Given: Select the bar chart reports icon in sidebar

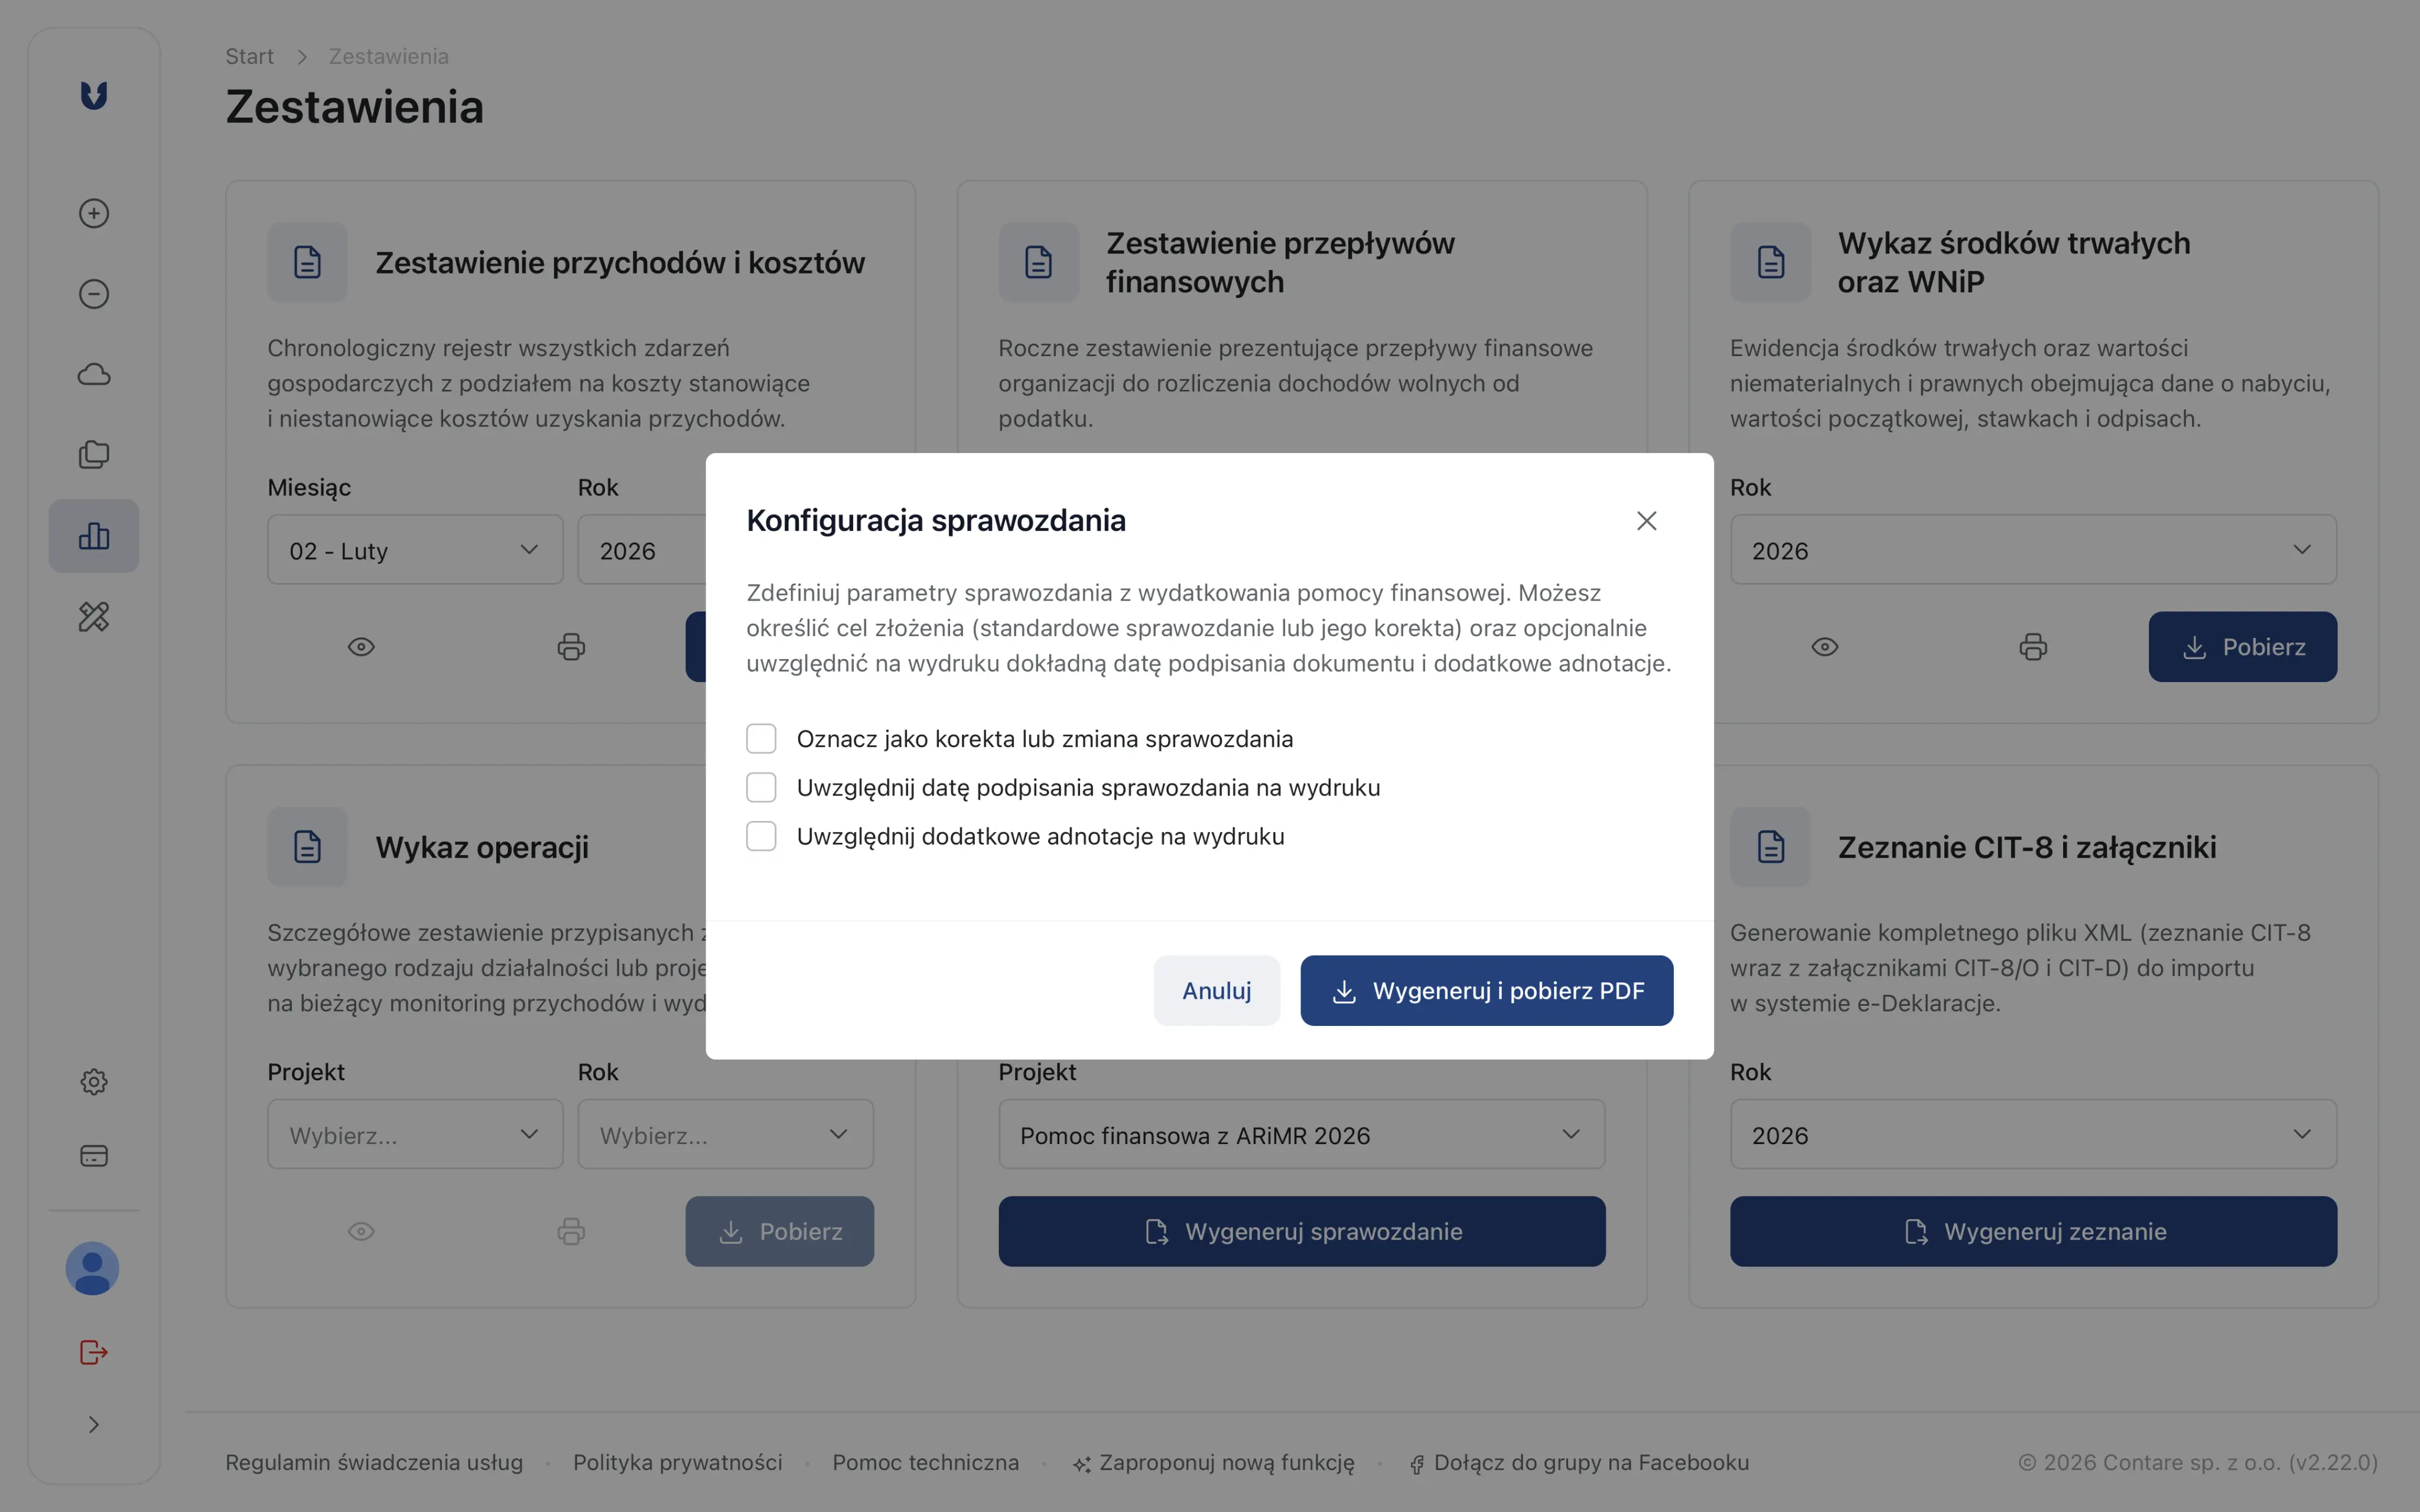Looking at the screenshot, I should coord(93,536).
